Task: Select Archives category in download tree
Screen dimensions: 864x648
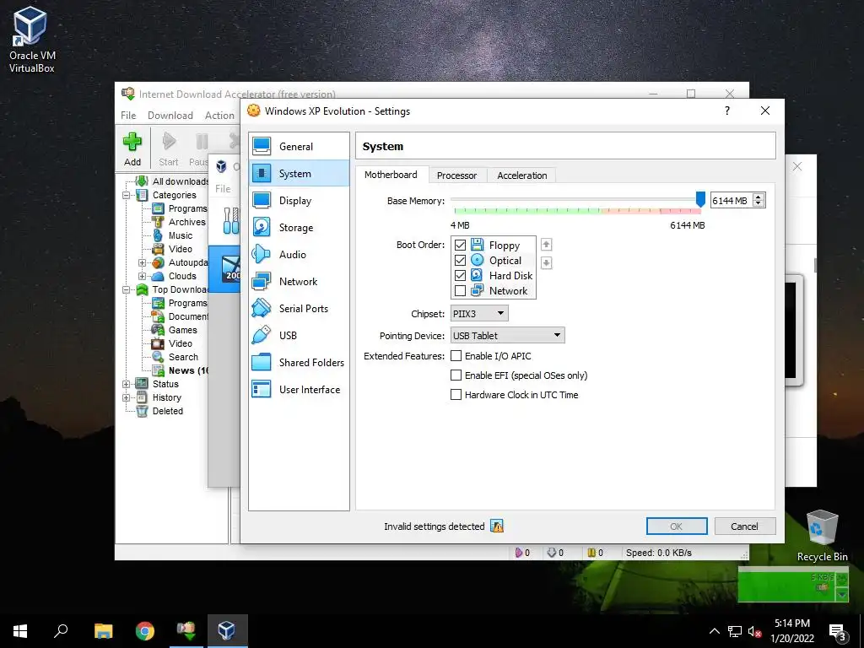Action: [186, 222]
